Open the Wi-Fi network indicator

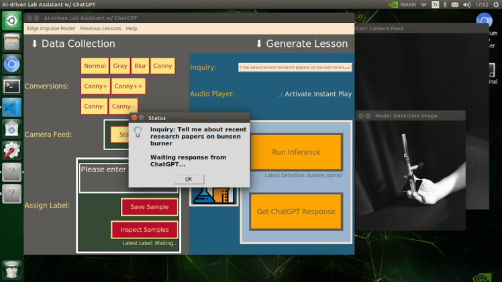tap(424, 5)
